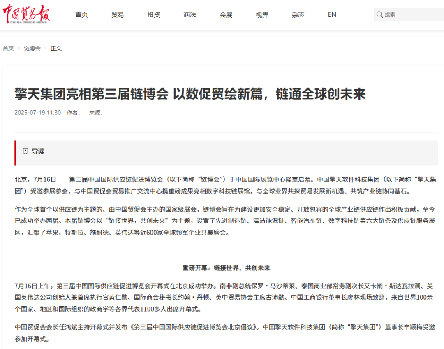
Task: Click the 作者: label
Action: coord(73,112)
